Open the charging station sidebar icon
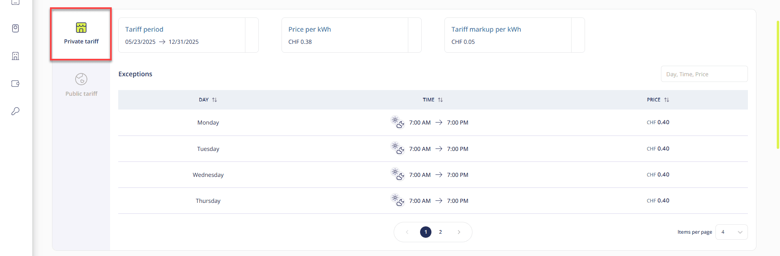Viewport: 780px width, 256px height. click(x=15, y=28)
